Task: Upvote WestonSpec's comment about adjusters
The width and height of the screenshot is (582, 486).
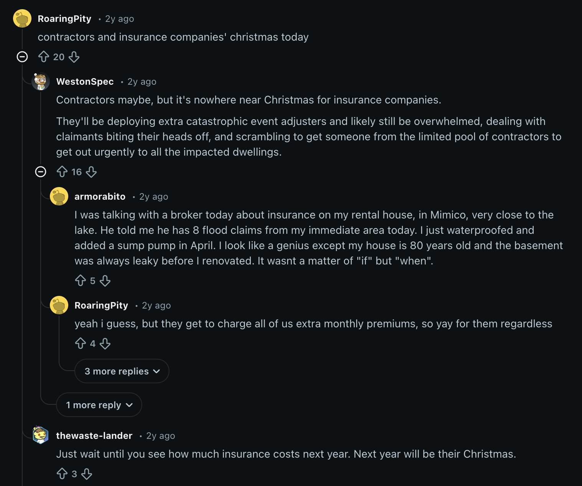Action: 62,172
